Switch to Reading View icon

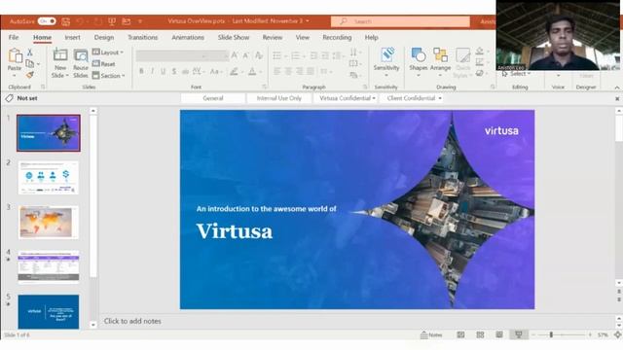pyautogui.click(x=499, y=334)
